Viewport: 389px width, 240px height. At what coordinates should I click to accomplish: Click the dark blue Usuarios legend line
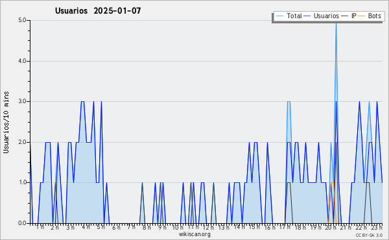pos(307,16)
